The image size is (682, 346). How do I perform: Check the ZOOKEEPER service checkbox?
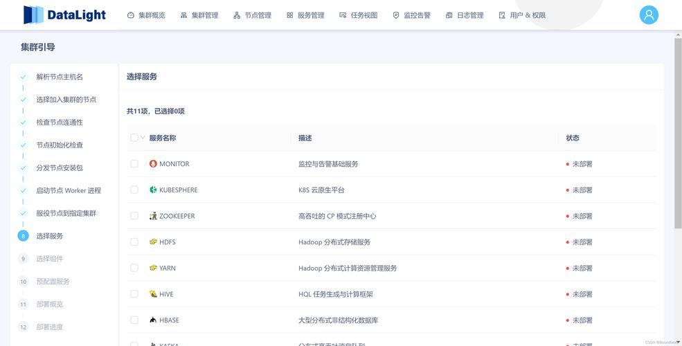134,216
